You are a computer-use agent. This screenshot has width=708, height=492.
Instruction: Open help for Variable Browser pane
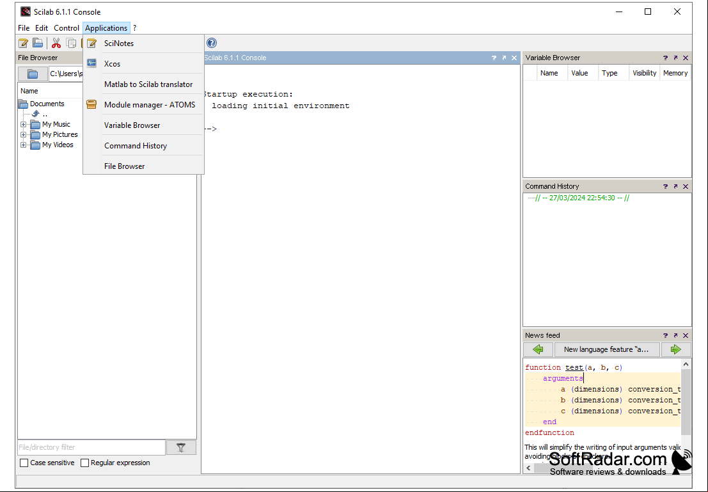(x=665, y=58)
